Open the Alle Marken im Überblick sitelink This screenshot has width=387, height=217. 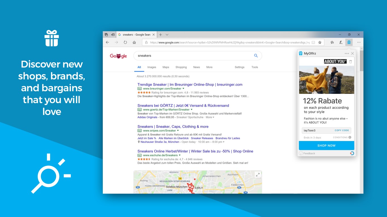[173, 138]
